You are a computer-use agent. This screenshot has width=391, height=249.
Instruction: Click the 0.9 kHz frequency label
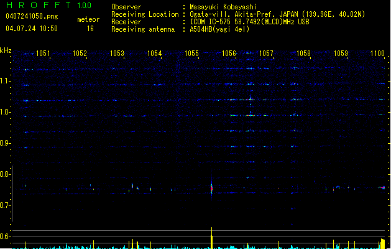tap(5, 143)
